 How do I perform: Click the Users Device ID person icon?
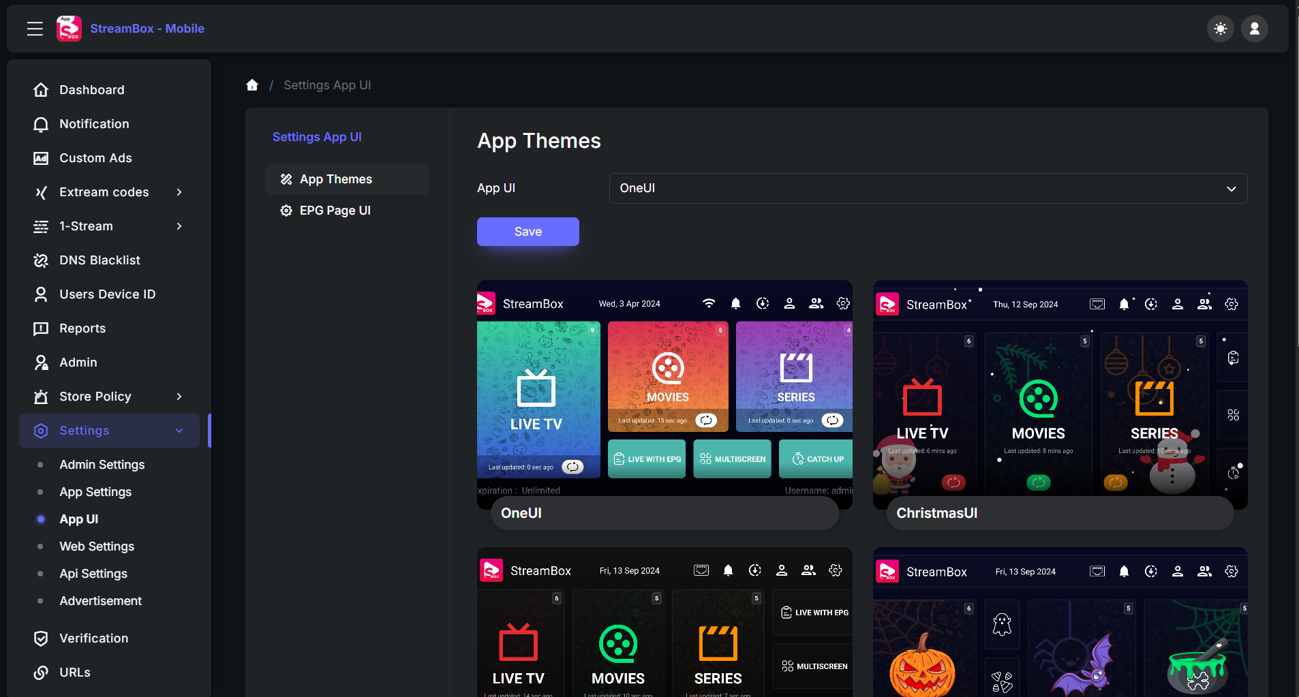click(41, 294)
